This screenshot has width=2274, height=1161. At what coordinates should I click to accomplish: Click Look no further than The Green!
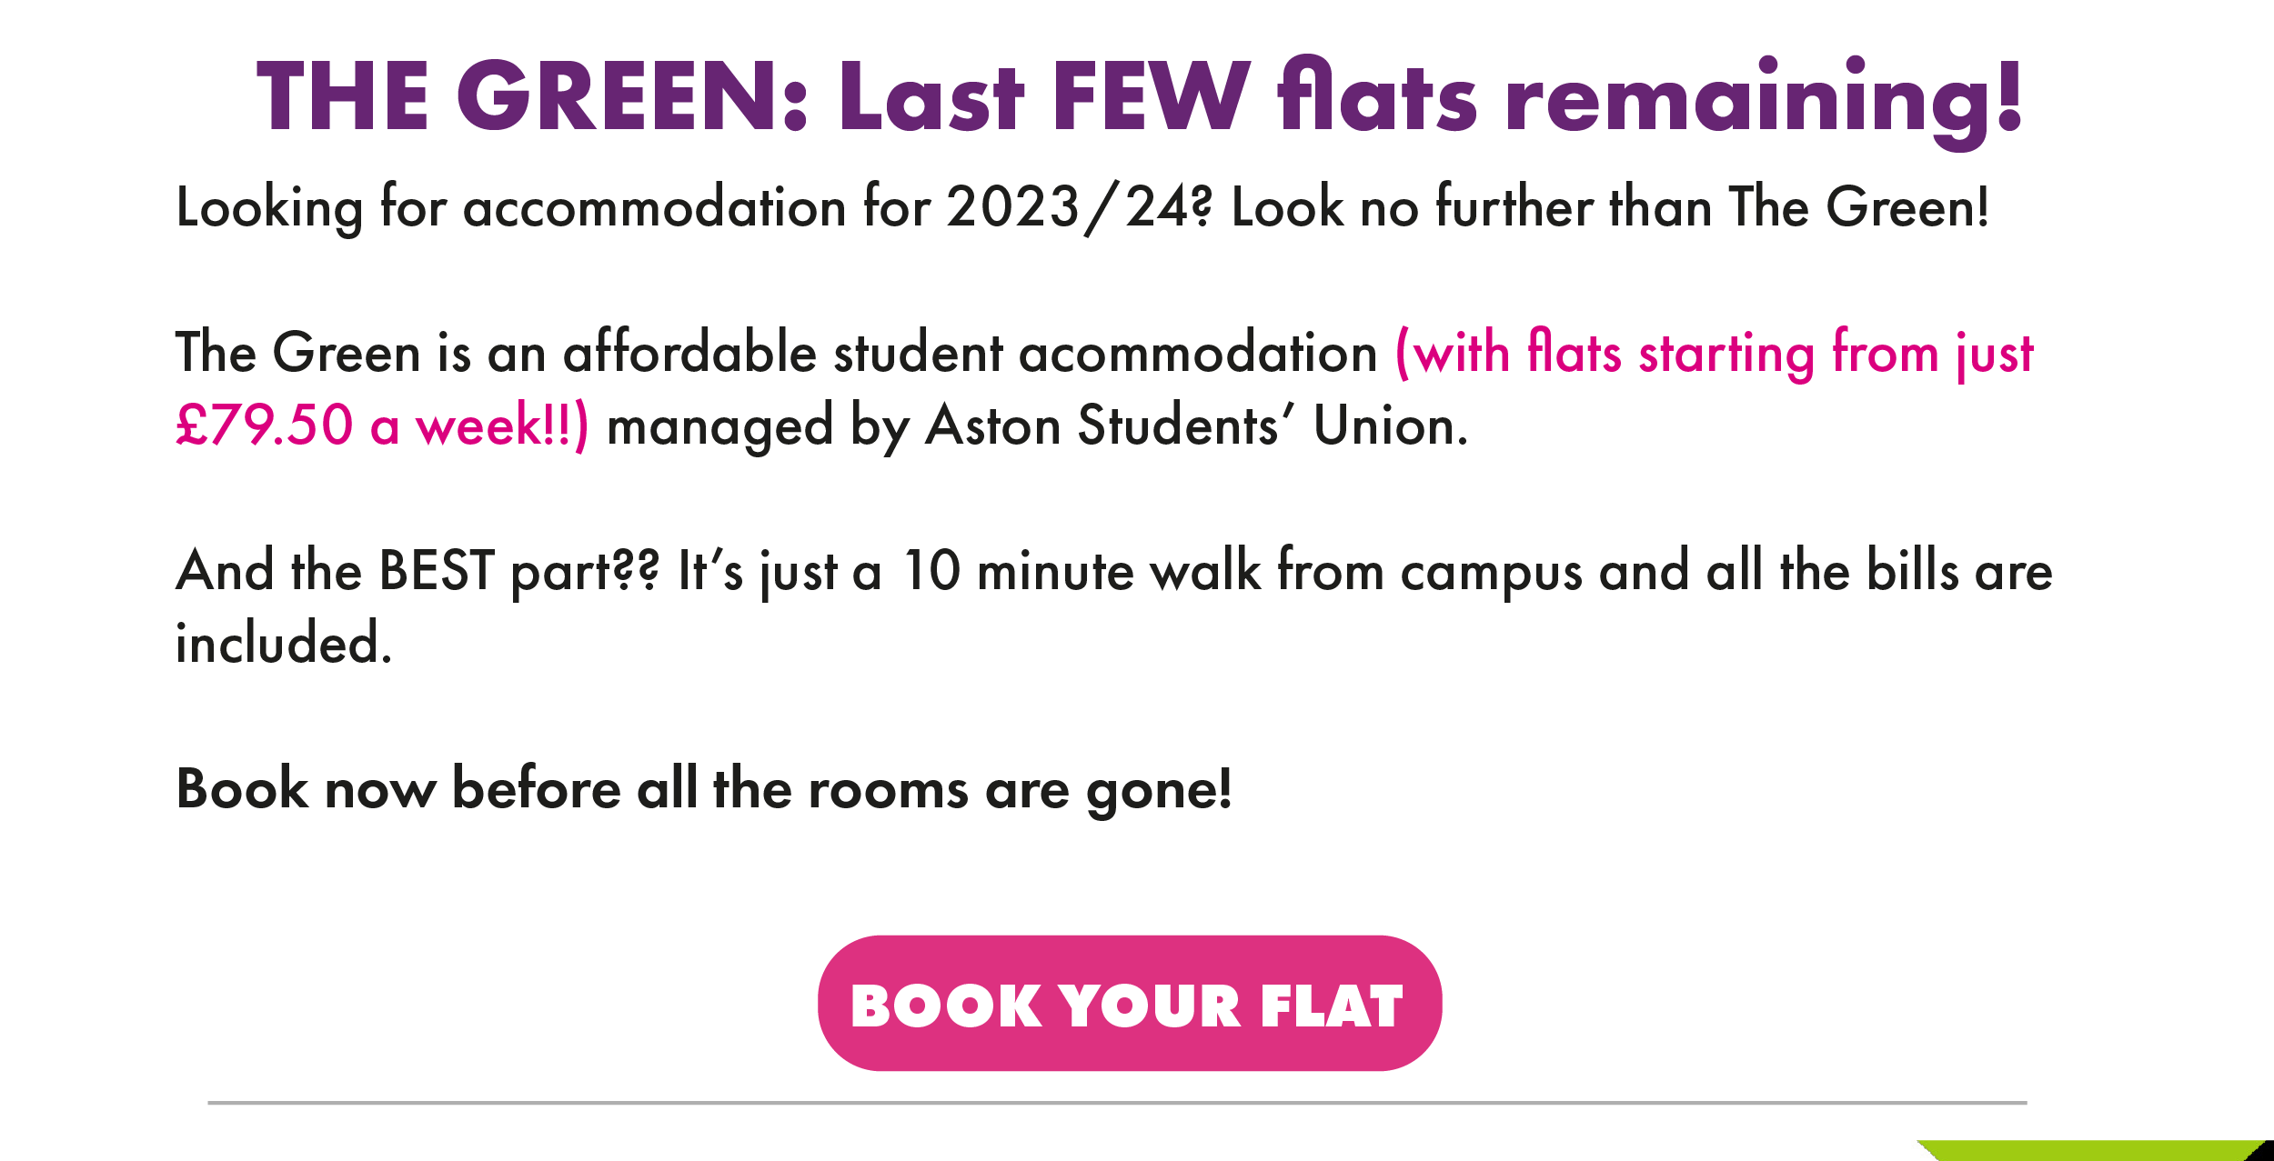coord(1610,206)
